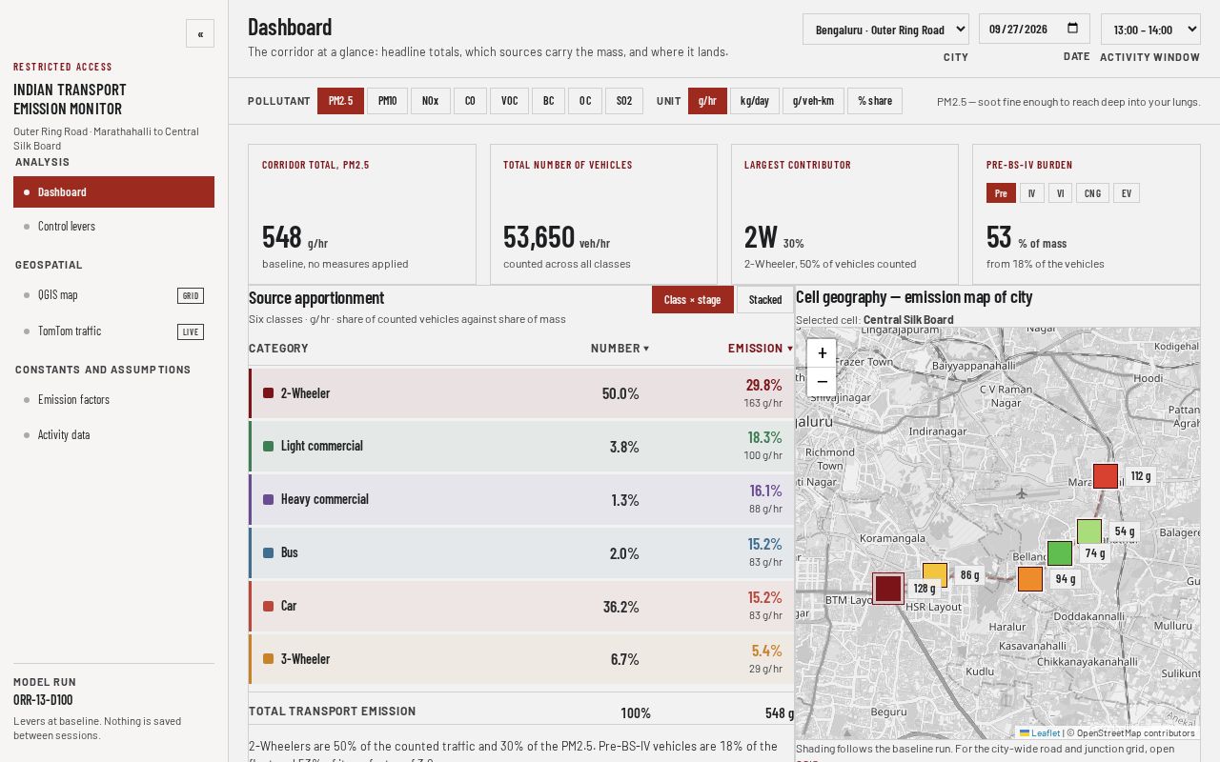
Task: Open Emission factors page
Action: pyautogui.click(x=113, y=400)
